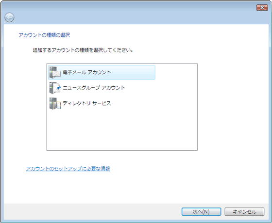Choose the ディレクトリ サービス text label

[87, 103]
